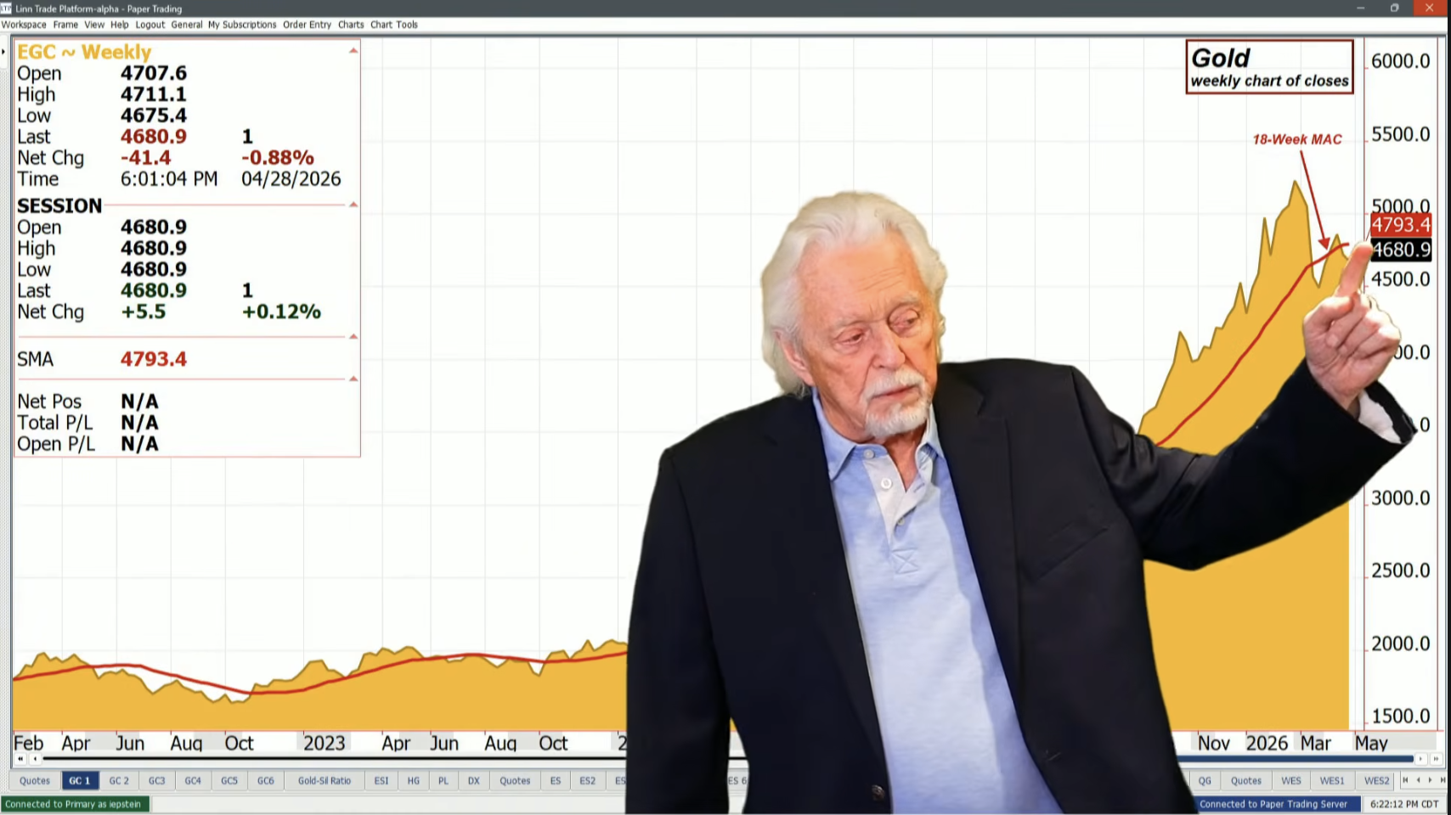Jump to the chart's latest data arrow
The height and width of the screenshot is (815, 1451).
point(1436,759)
